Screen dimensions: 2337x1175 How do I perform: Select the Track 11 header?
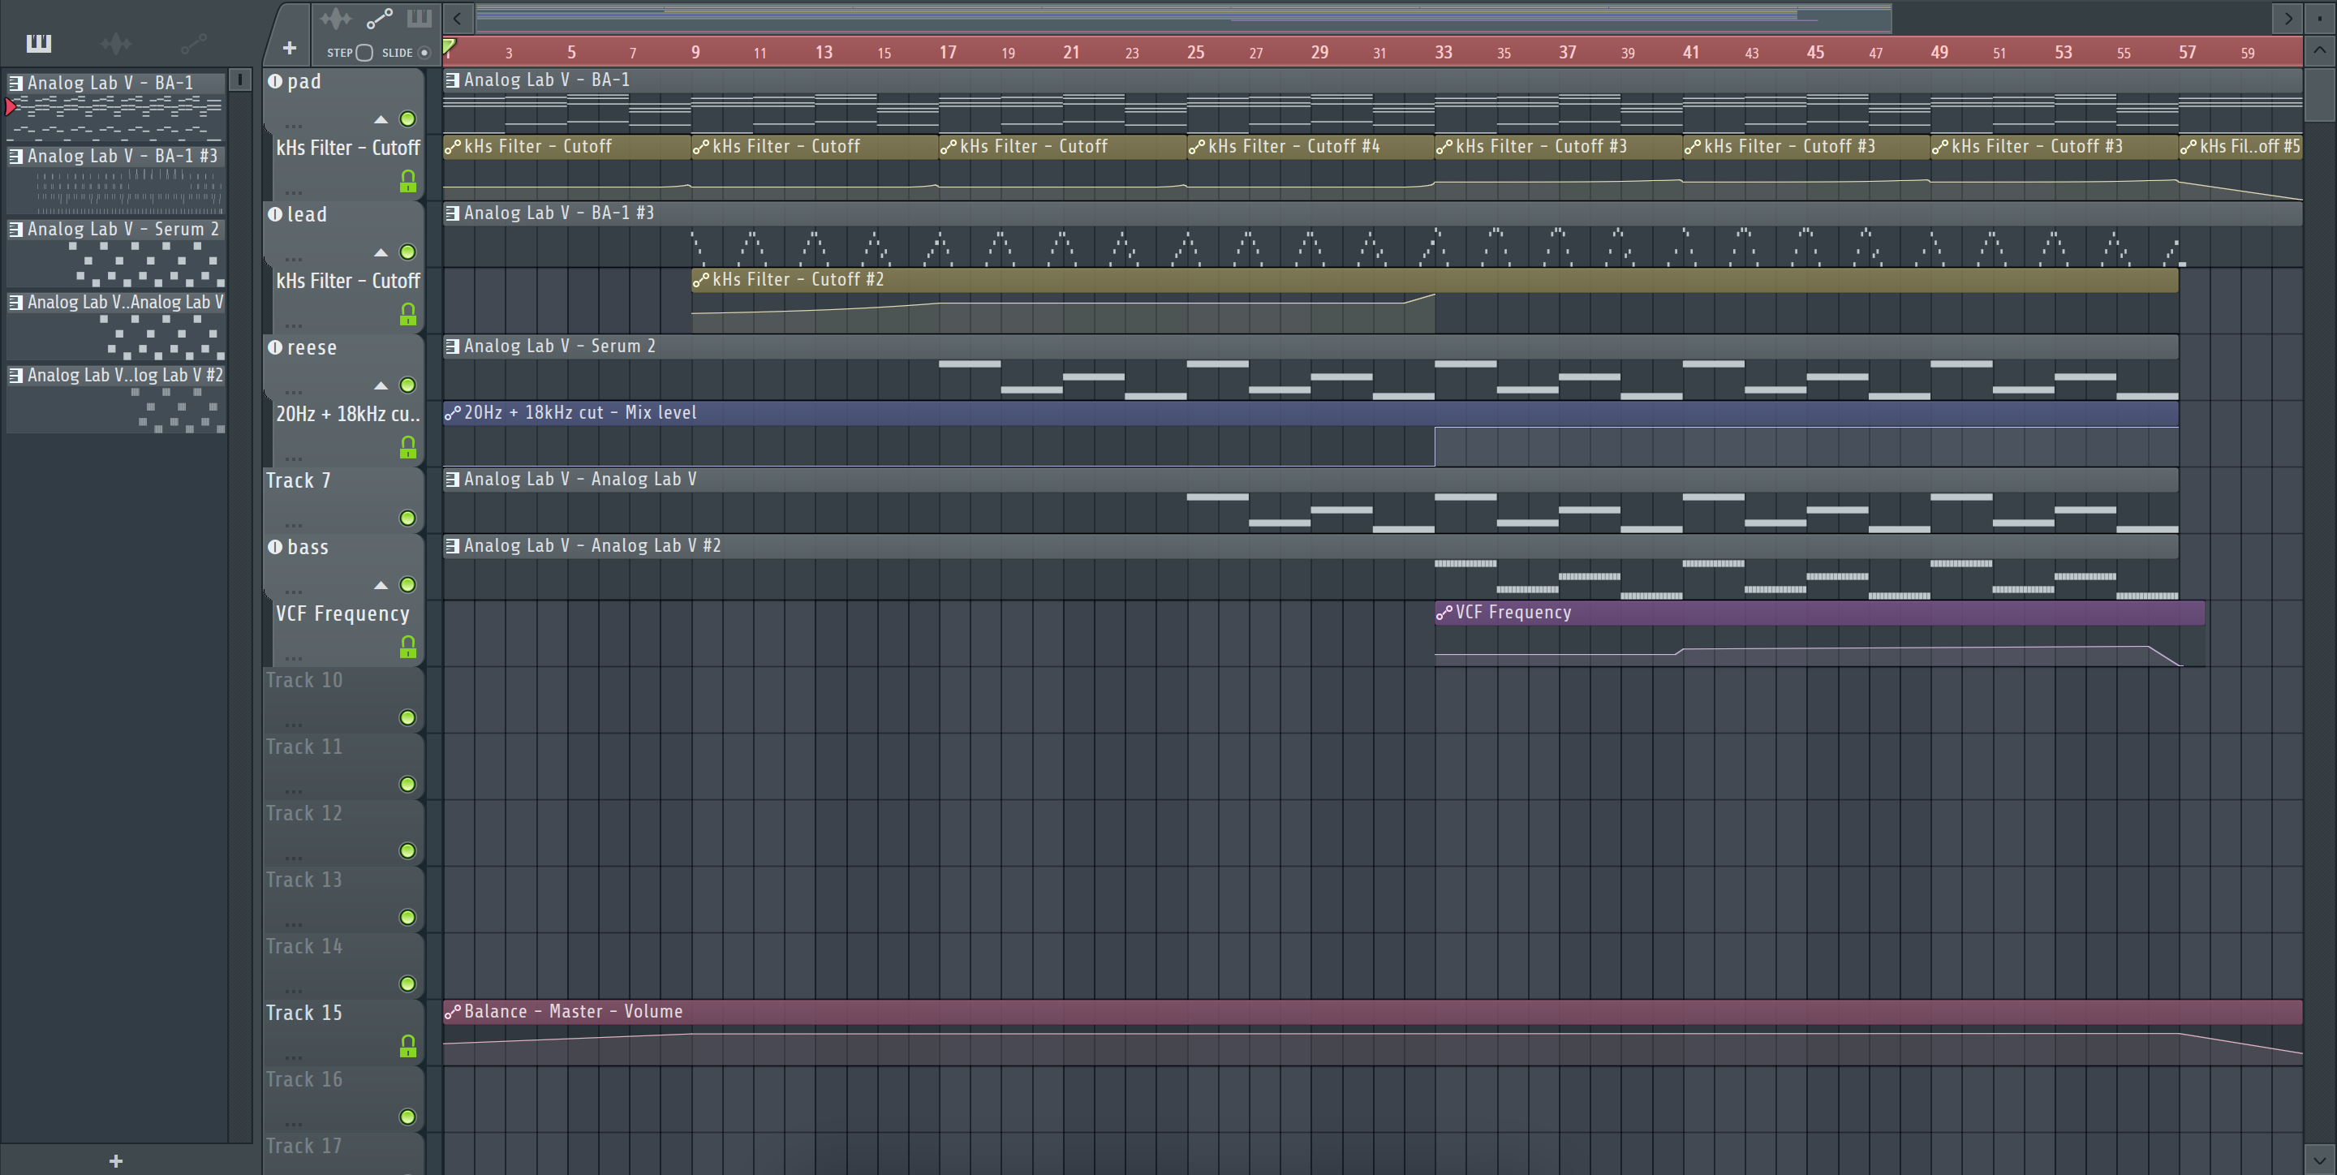pos(343,767)
